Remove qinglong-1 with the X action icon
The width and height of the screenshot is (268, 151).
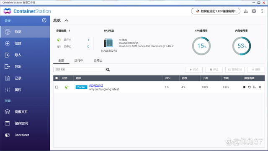pos(260,87)
